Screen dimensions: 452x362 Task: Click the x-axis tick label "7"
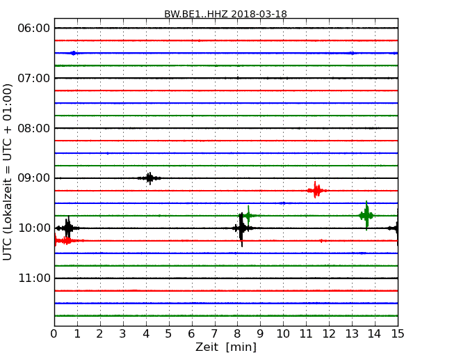pyautogui.click(x=214, y=333)
